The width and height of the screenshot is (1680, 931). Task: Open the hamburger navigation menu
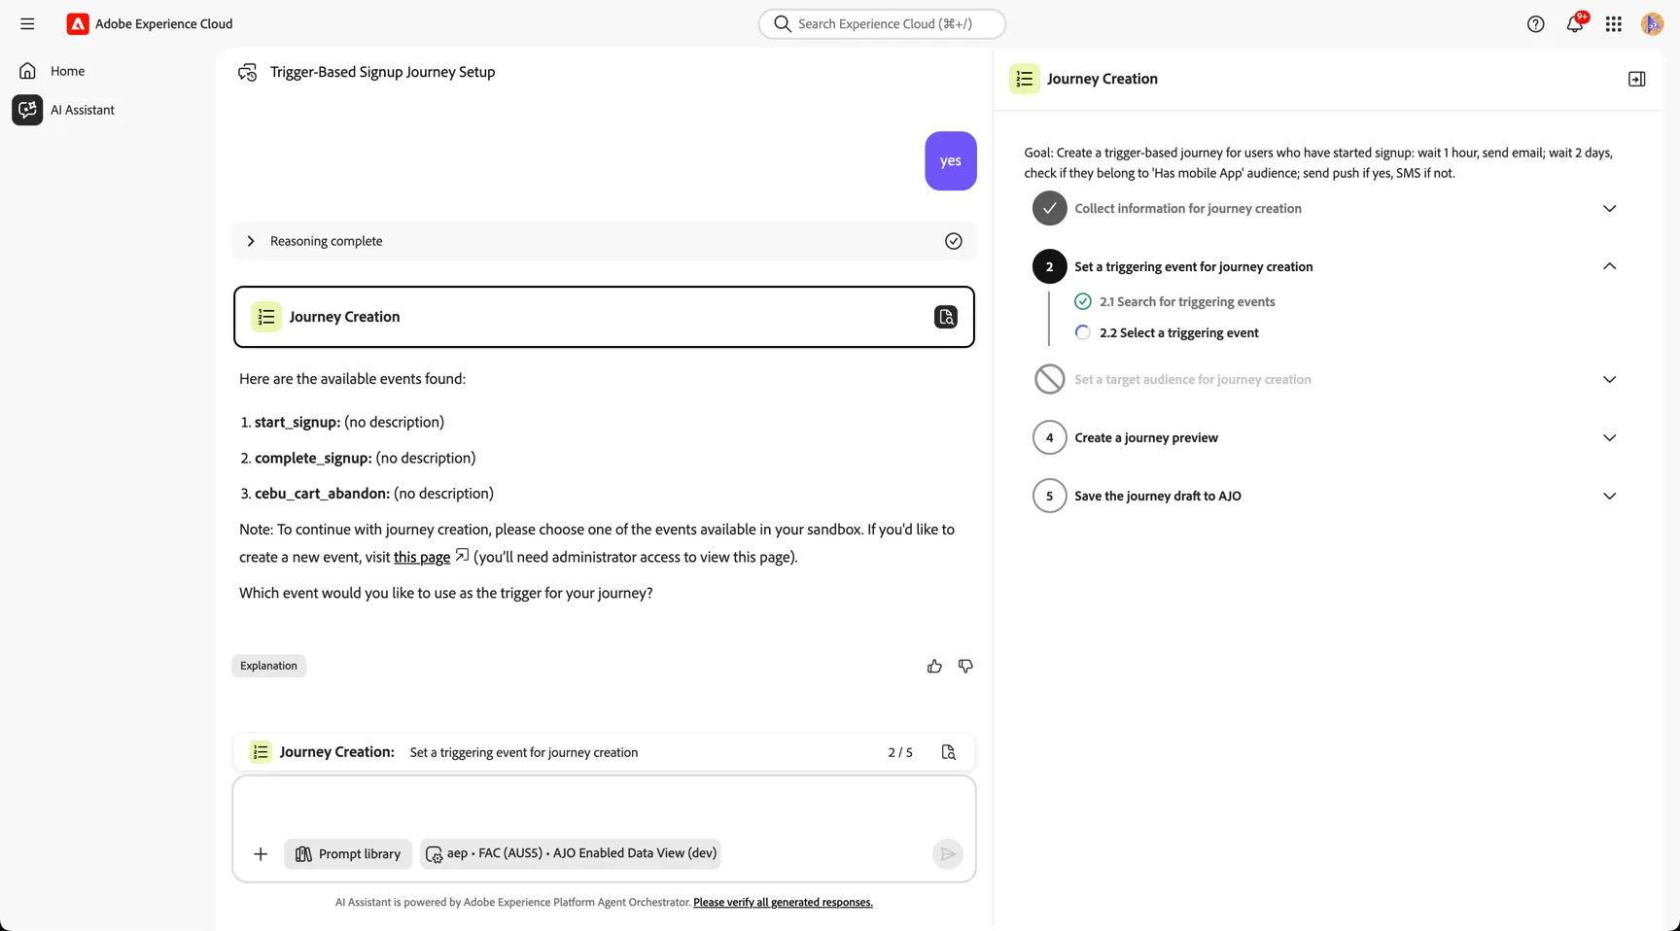pyautogui.click(x=27, y=23)
